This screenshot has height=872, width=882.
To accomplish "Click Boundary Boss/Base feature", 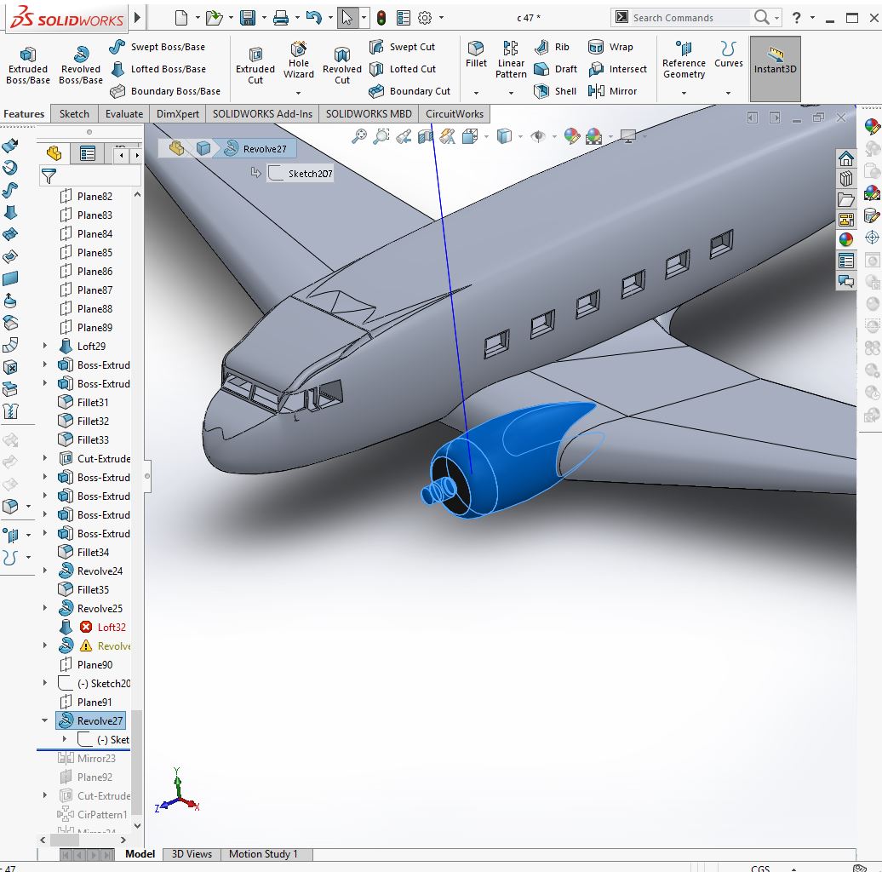I will click(x=165, y=91).
